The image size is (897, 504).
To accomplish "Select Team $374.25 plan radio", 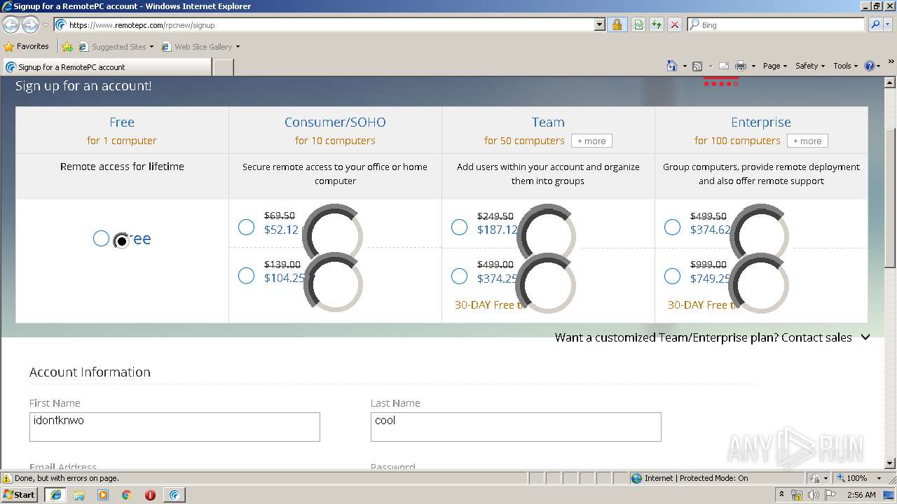I will tap(459, 276).
